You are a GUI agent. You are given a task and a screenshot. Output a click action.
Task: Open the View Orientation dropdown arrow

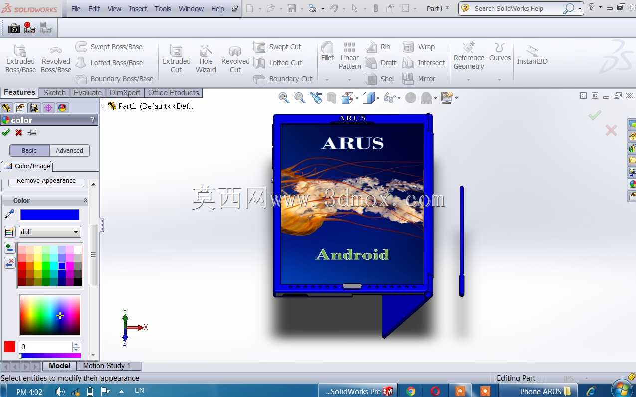point(357,98)
